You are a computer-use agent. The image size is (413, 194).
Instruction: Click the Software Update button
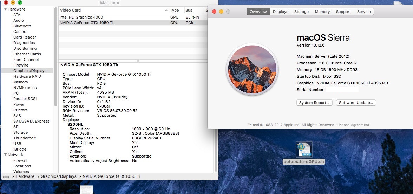click(356, 103)
